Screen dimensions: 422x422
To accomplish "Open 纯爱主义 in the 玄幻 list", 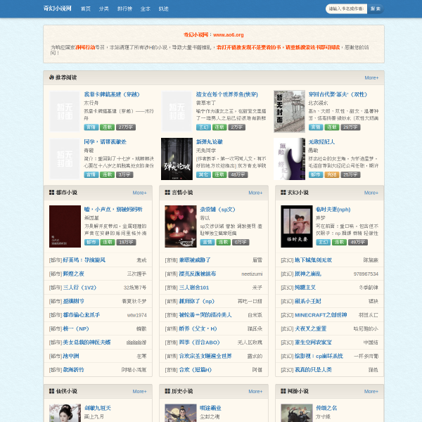I will pos(305,288).
